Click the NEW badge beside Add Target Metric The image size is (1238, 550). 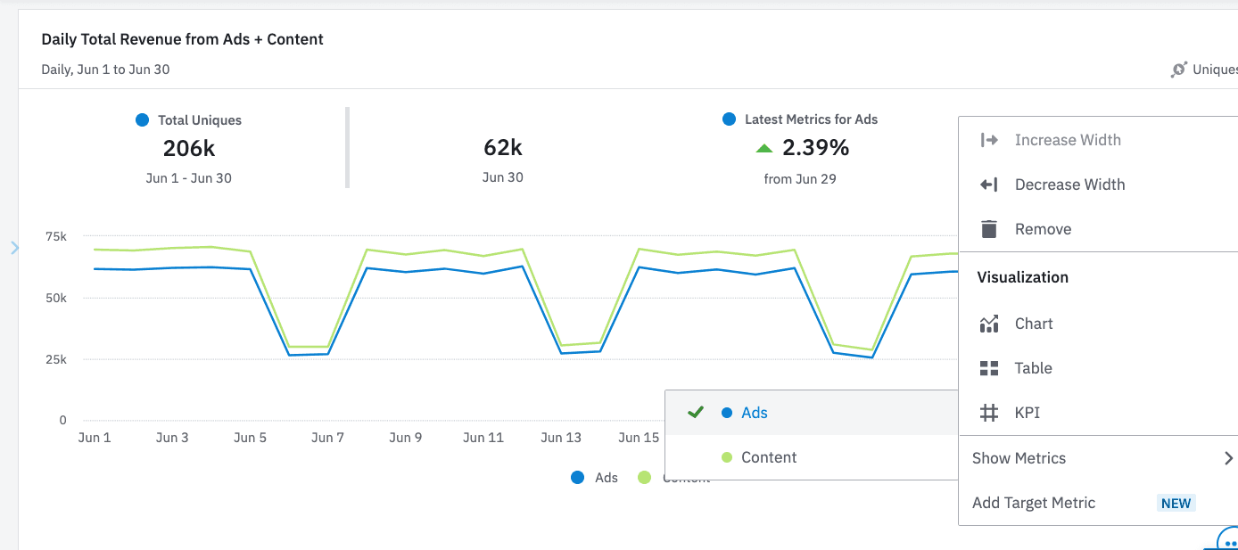[1176, 503]
